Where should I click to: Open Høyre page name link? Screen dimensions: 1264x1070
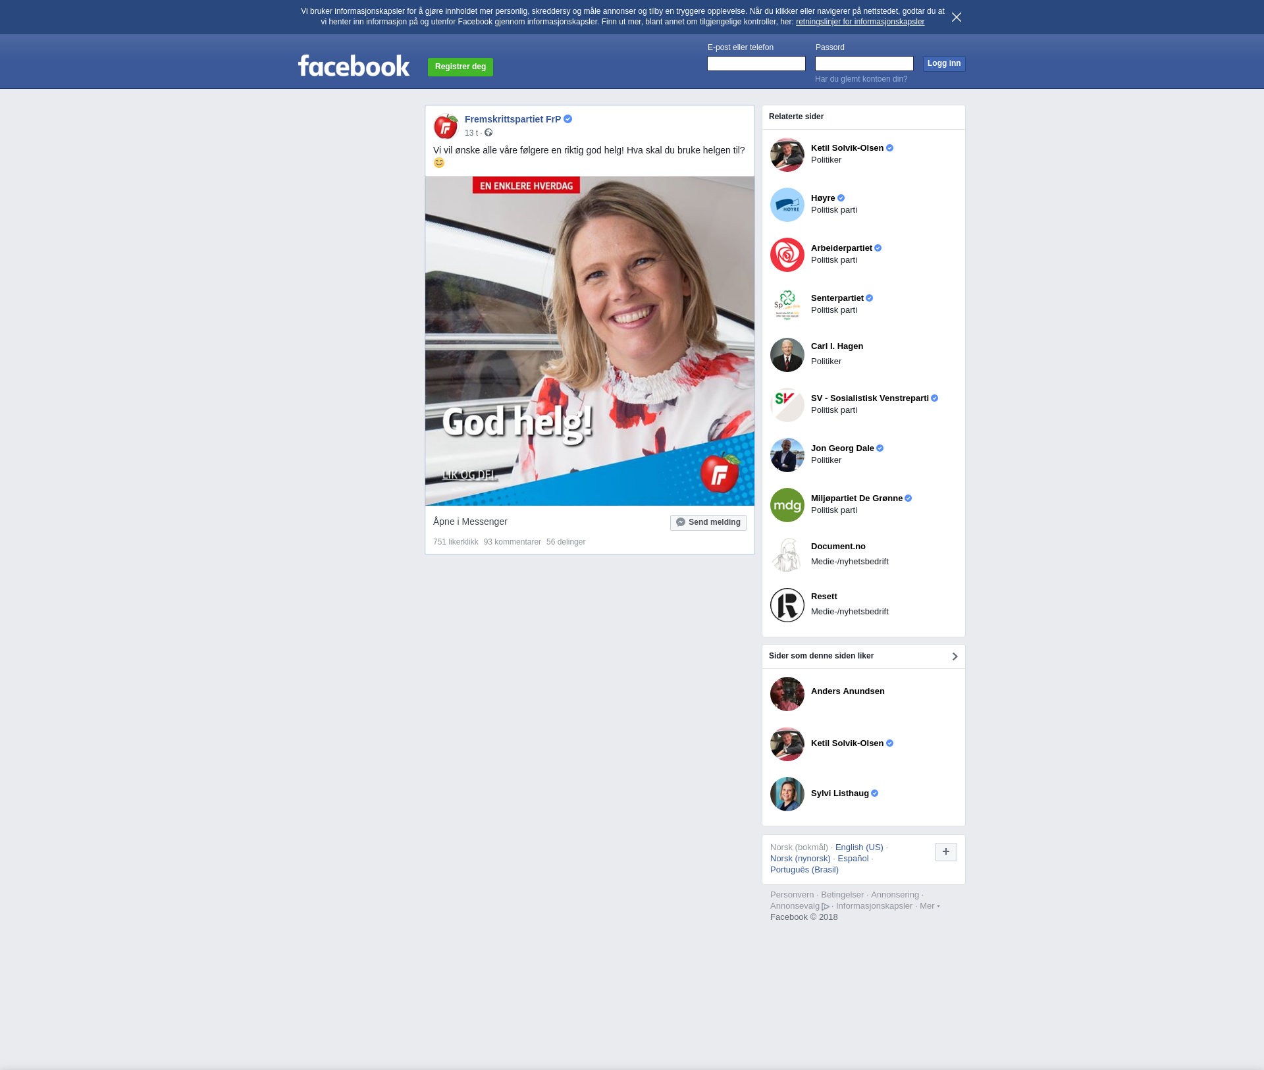coord(823,198)
